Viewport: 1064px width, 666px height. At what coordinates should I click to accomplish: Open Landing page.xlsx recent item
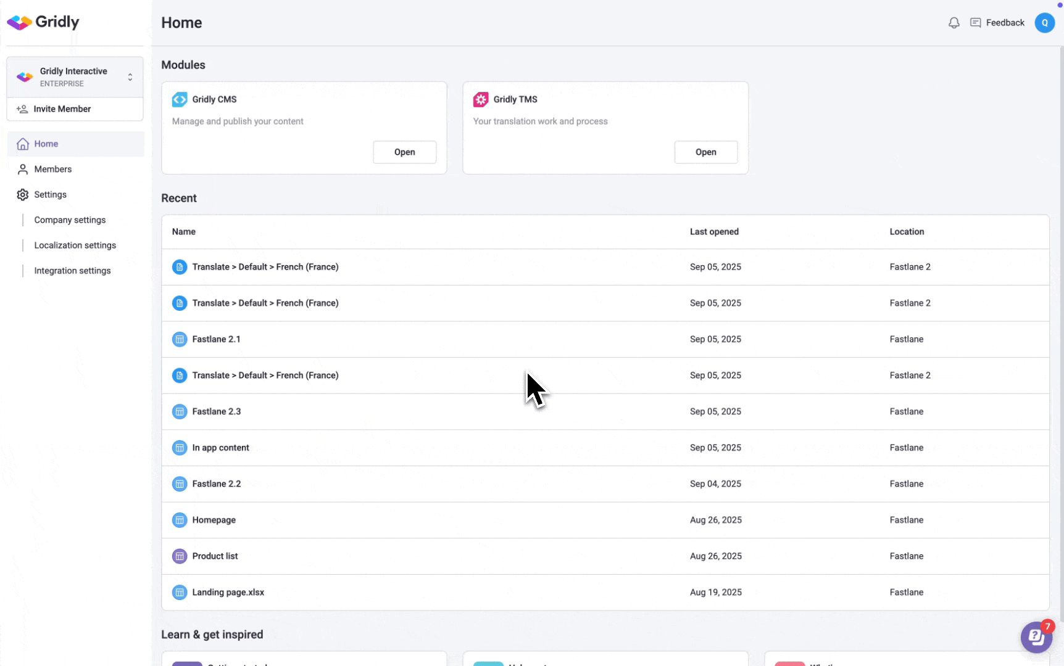(x=605, y=593)
